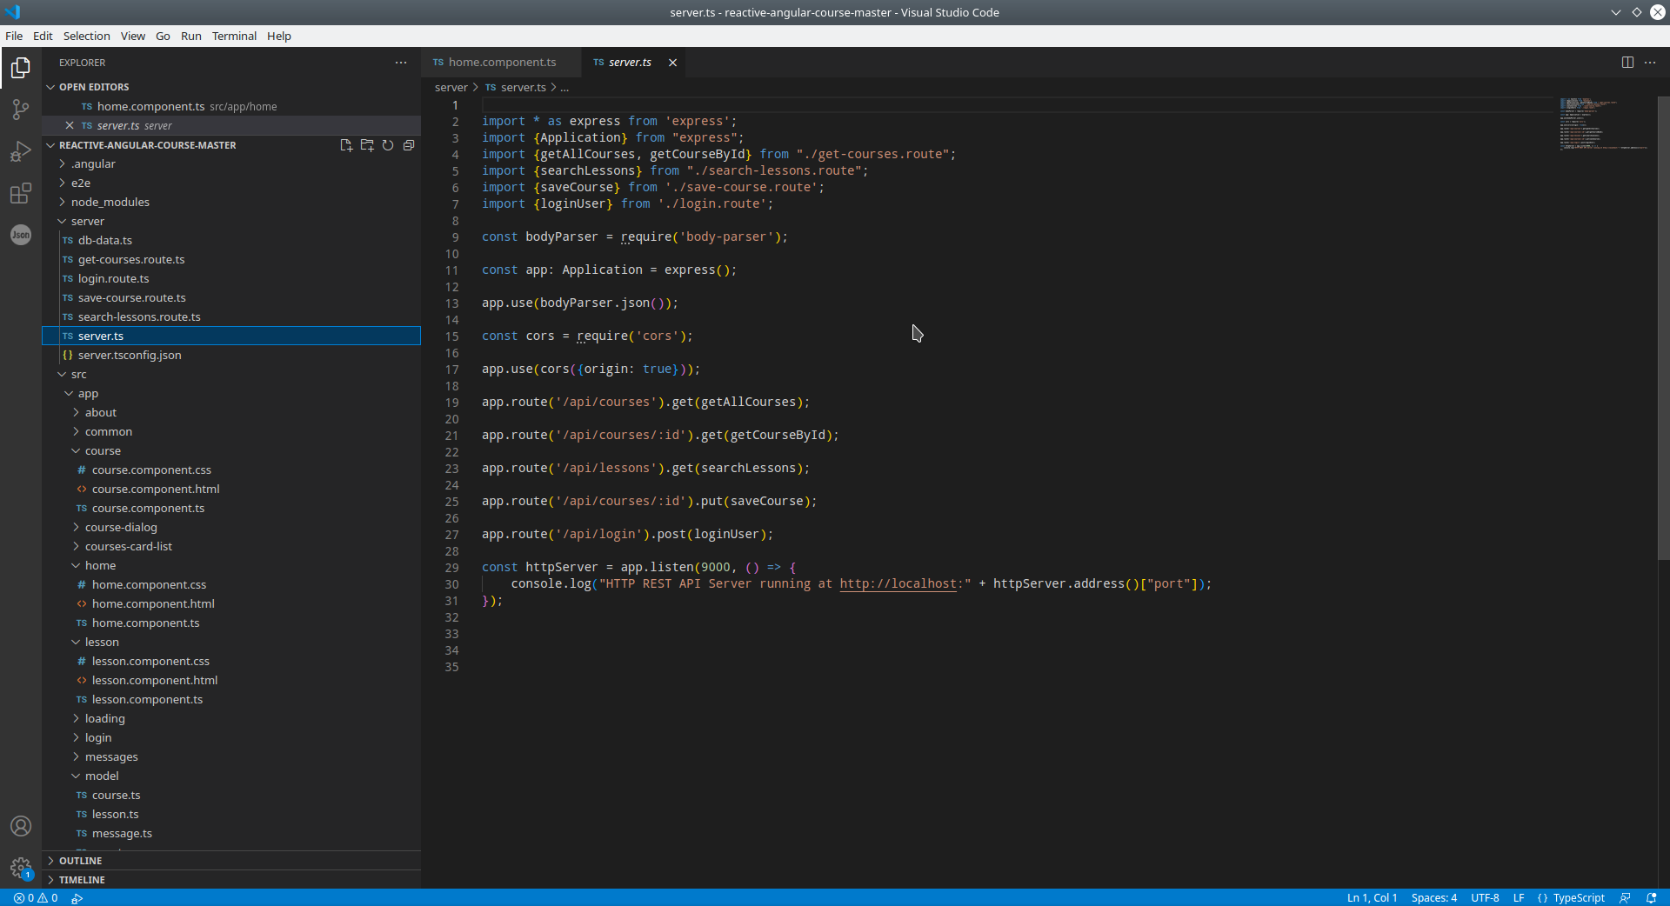Open the Run and Debug view

coord(21,151)
